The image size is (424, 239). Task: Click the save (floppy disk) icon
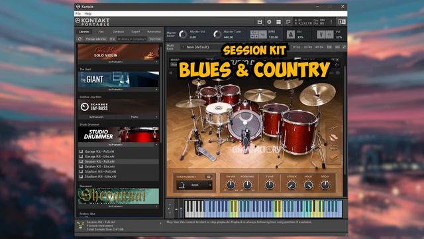(x=260, y=22)
